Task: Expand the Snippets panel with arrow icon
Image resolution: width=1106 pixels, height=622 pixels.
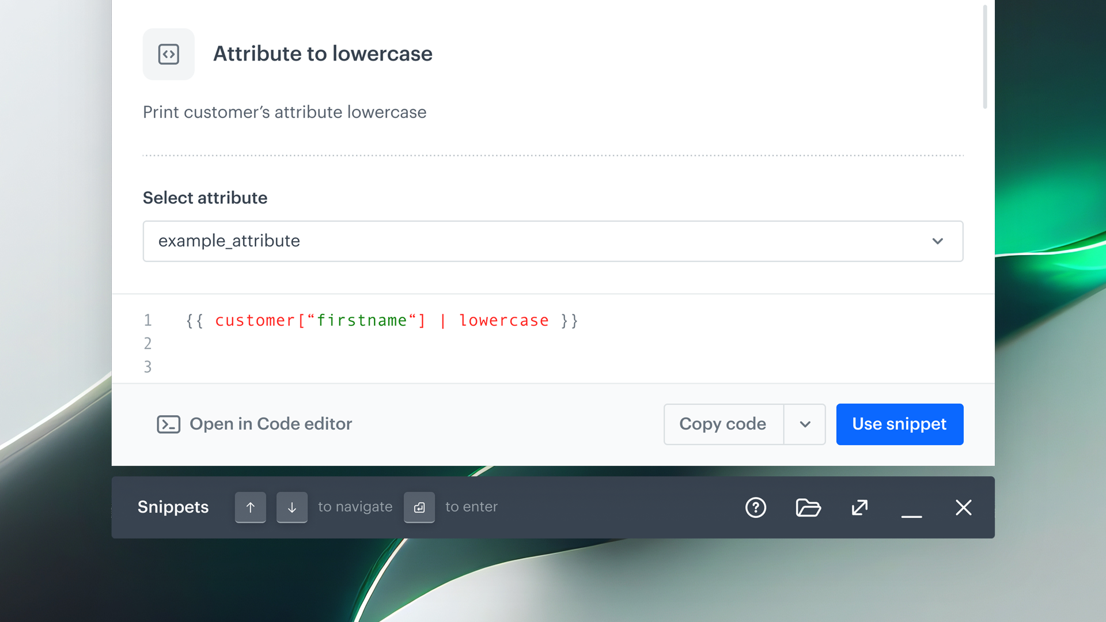Action: tap(859, 507)
